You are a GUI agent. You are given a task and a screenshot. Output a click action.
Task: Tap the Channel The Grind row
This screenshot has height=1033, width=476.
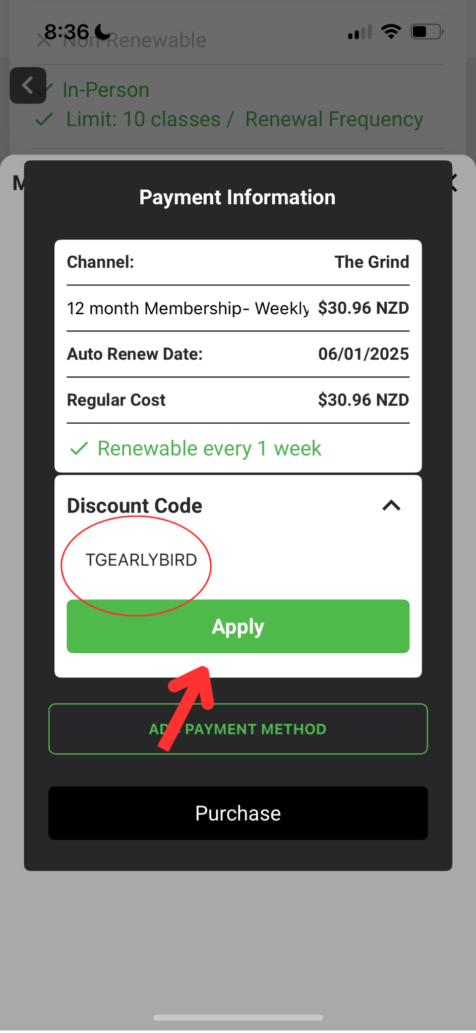(238, 262)
